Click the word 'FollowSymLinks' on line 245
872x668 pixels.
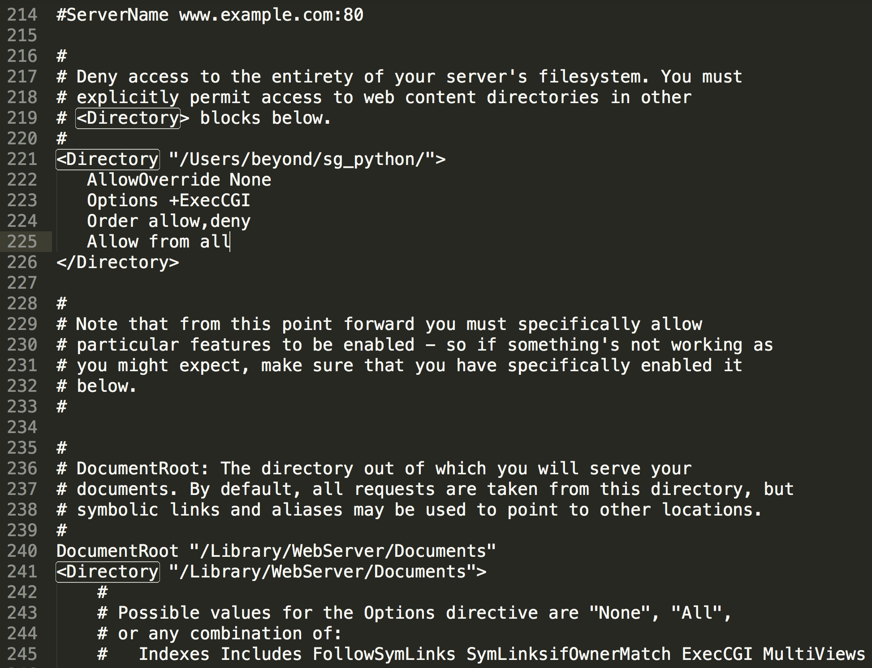[384, 654]
